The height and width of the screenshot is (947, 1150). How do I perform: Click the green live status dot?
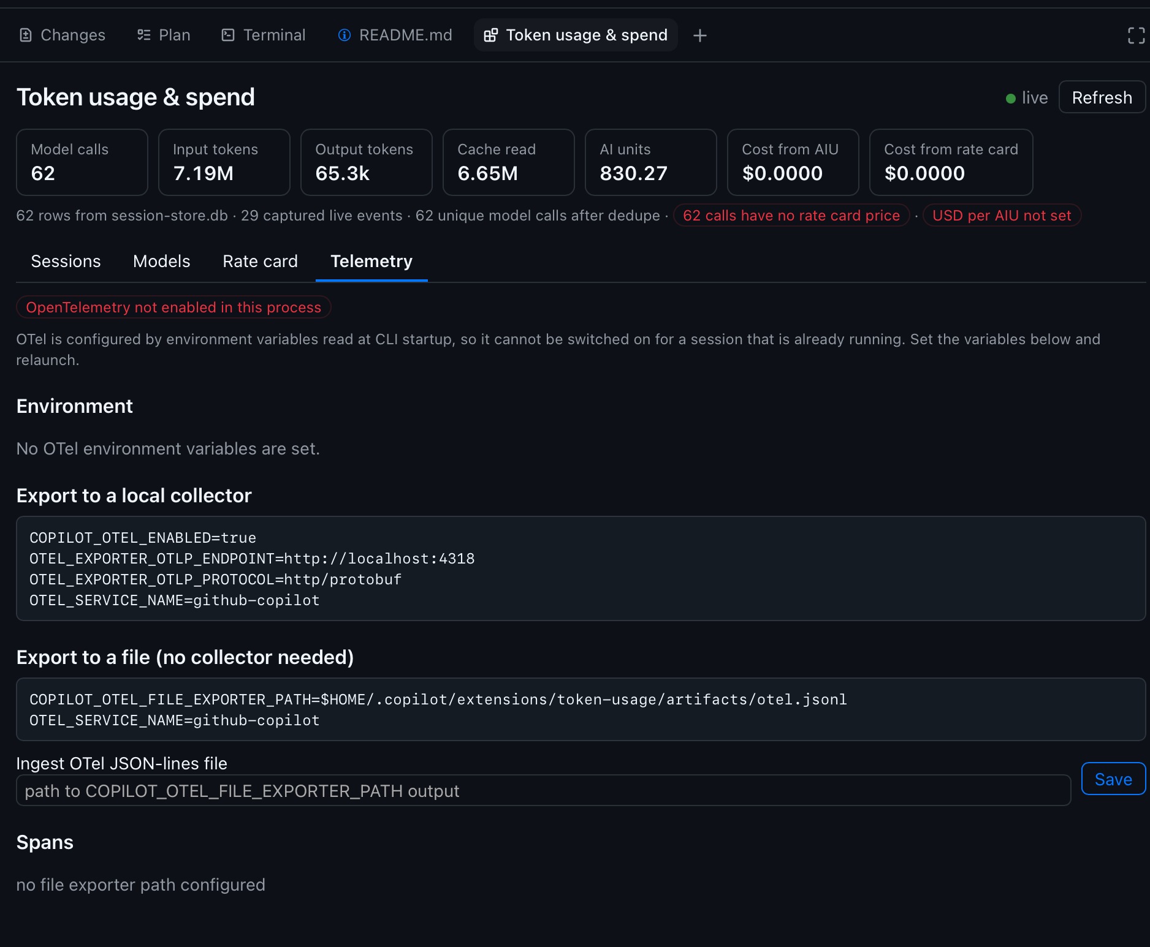(x=1011, y=98)
